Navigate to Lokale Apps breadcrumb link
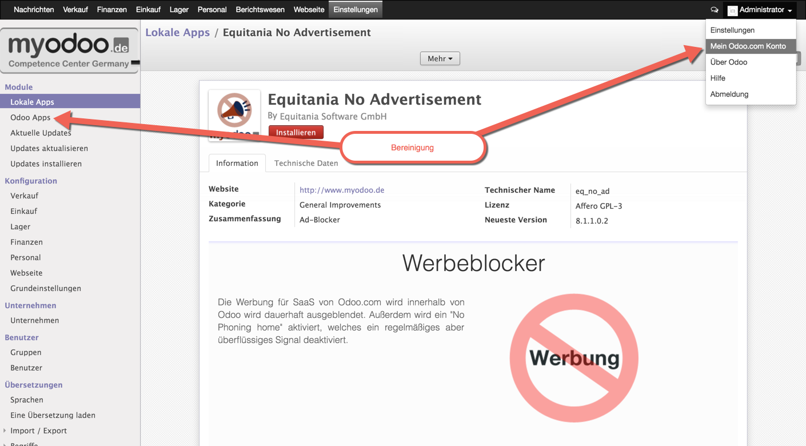The width and height of the screenshot is (806, 446). pyautogui.click(x=177, y=33)
